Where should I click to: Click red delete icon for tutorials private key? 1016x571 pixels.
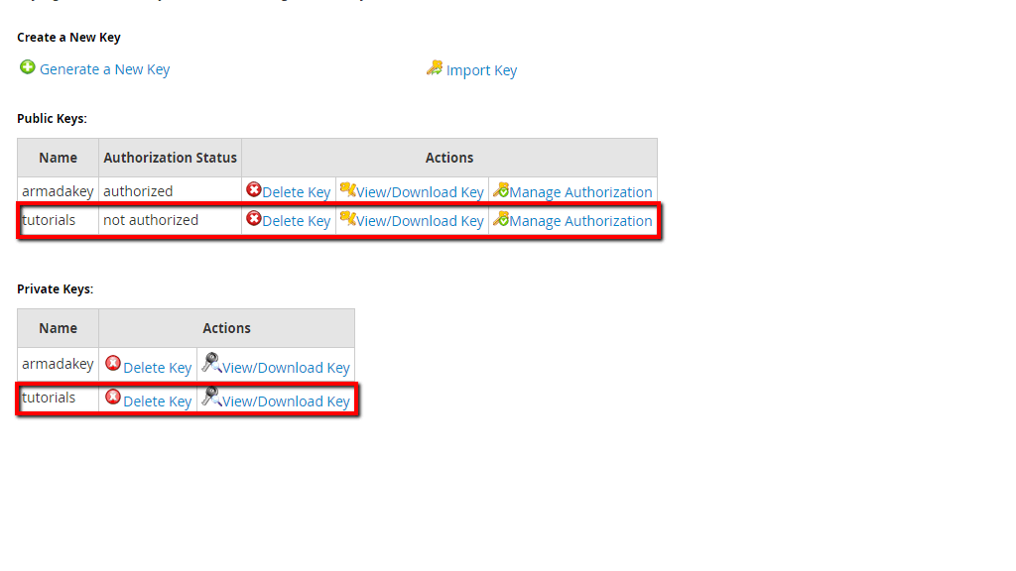click(x=113, y=398)
